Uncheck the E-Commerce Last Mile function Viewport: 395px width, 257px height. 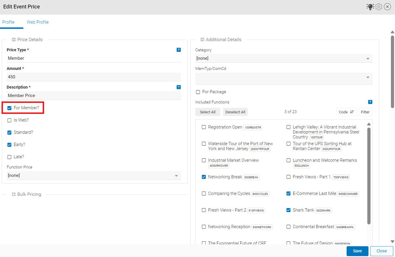click(289, 193)
